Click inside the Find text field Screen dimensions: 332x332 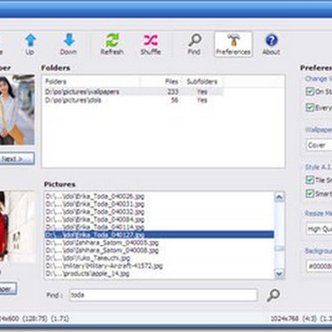(x=163, y=295)
